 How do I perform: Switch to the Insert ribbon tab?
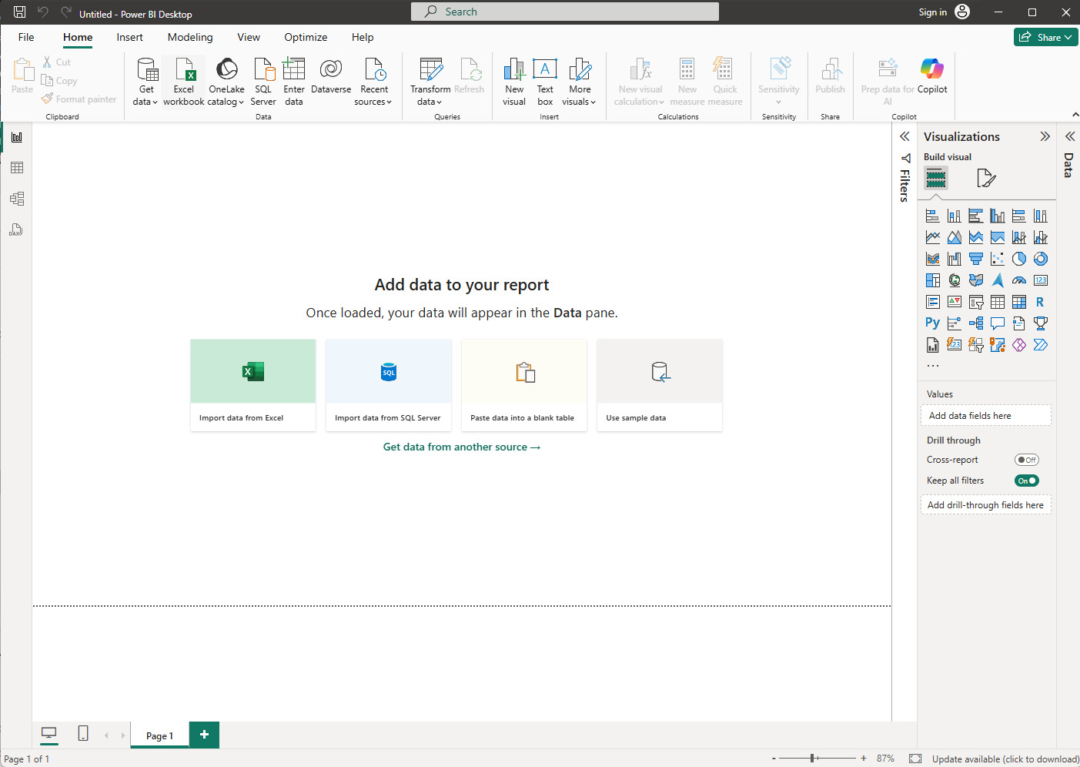click(x=129, y=37)
